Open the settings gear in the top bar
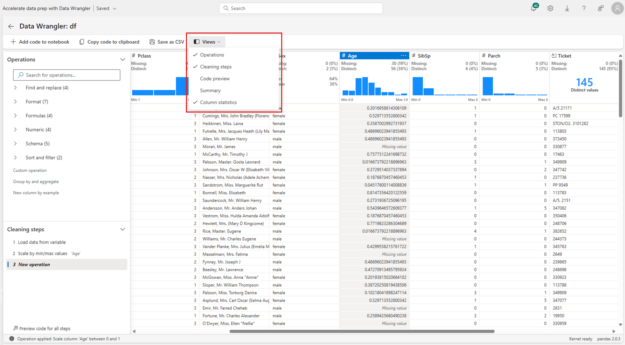Viewport: 625px width, 345px height. [550, 8]
